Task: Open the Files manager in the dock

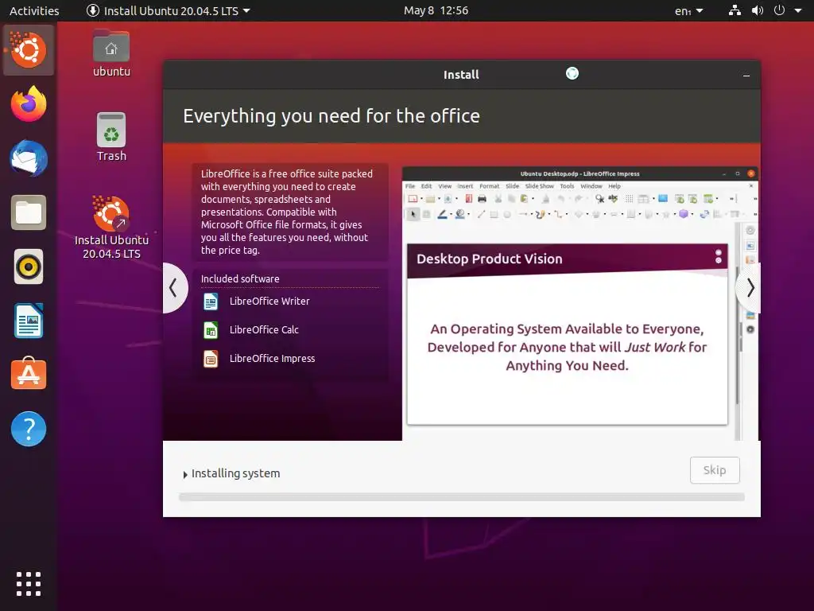Action: click(29, 212)
